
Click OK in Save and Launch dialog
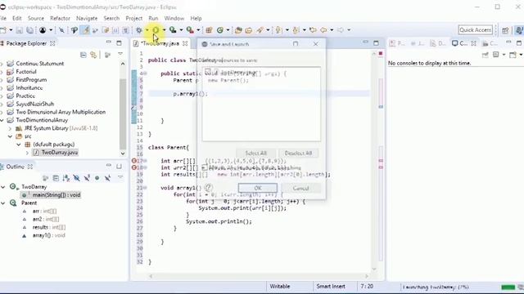click(x=258, y=188)
